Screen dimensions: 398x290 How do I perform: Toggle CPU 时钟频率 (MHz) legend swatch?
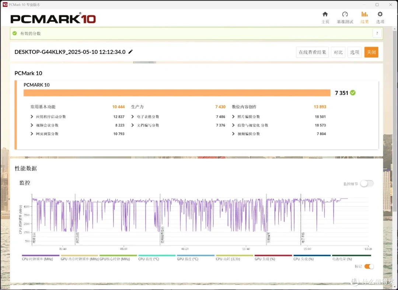(x=41, y=255)
